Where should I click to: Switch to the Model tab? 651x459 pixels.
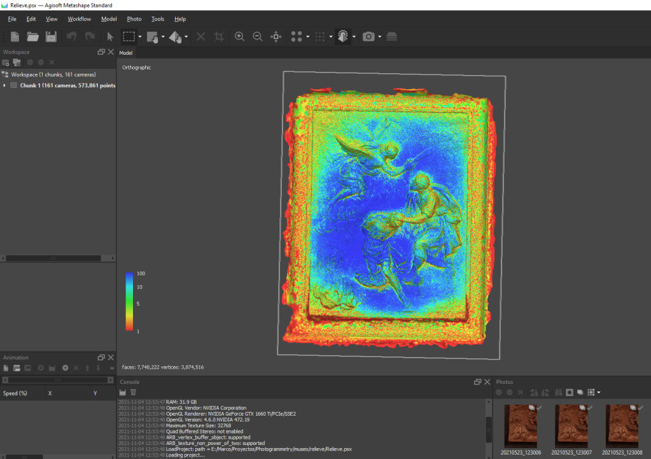click(126, 52)
